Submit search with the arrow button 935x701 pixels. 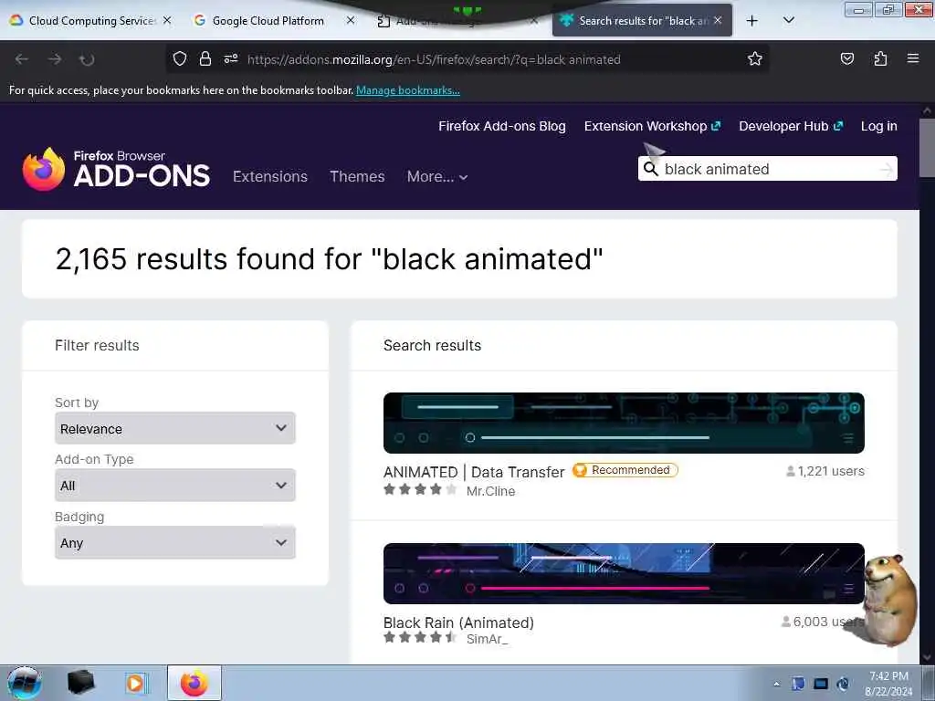click(x=887, y=169)
